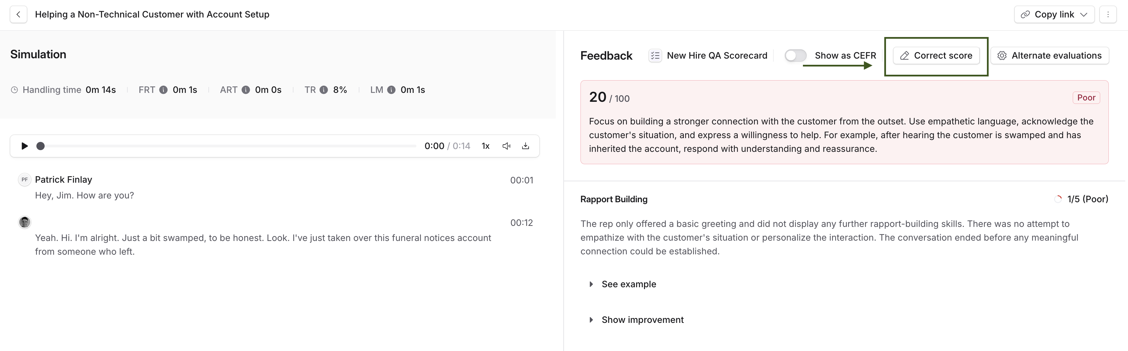Open the Copy link dropdown arrow
Screen dimensions: 1128x351
pos(1084,14)
